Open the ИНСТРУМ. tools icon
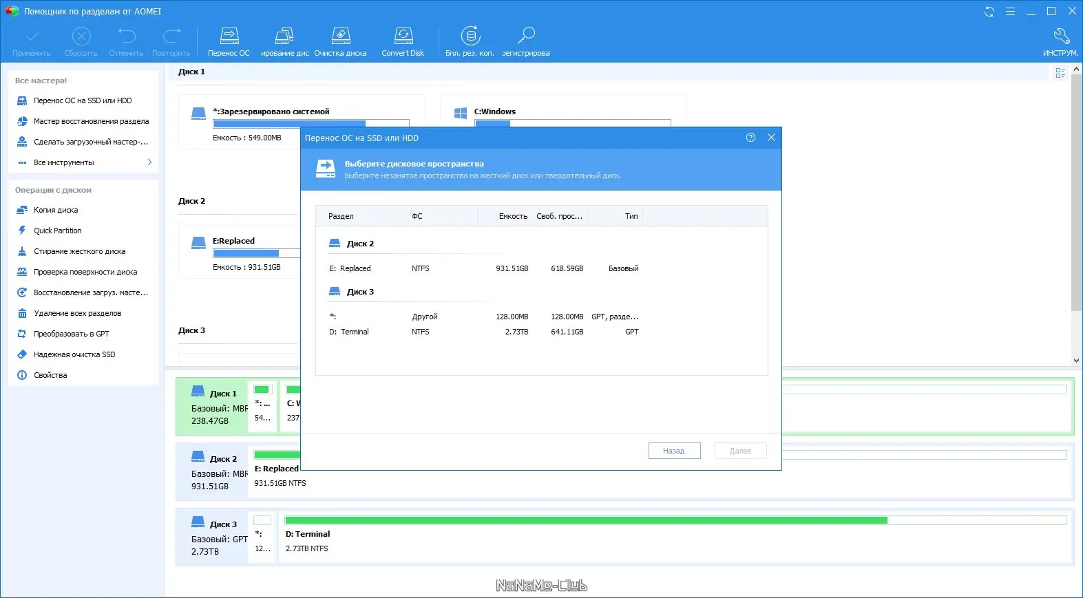The height and width of the screenshot is (598, 1083). [1060, 41]
